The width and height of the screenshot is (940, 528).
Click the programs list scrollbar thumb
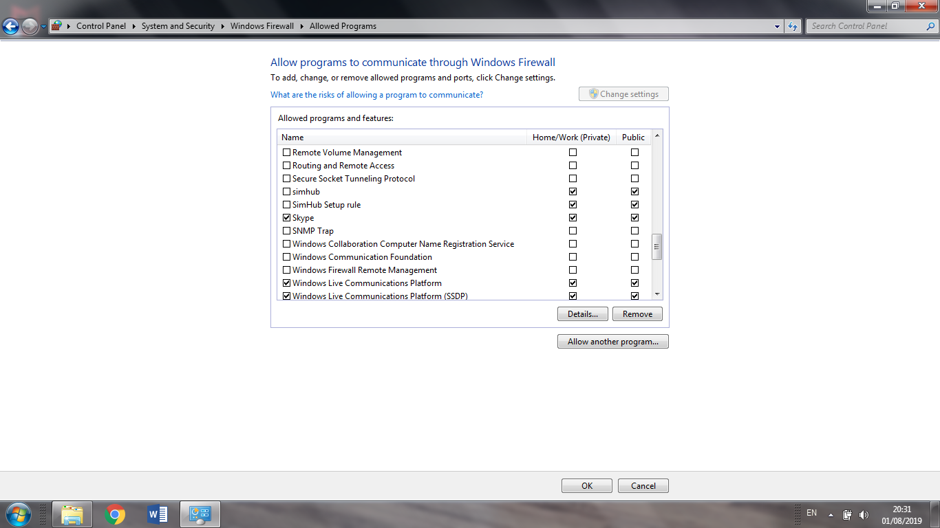[657, 247]
